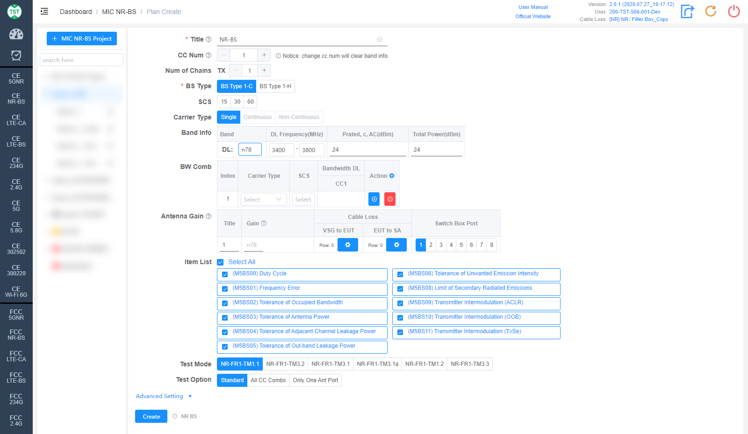Click the export share icon in header

click(687, 11)
